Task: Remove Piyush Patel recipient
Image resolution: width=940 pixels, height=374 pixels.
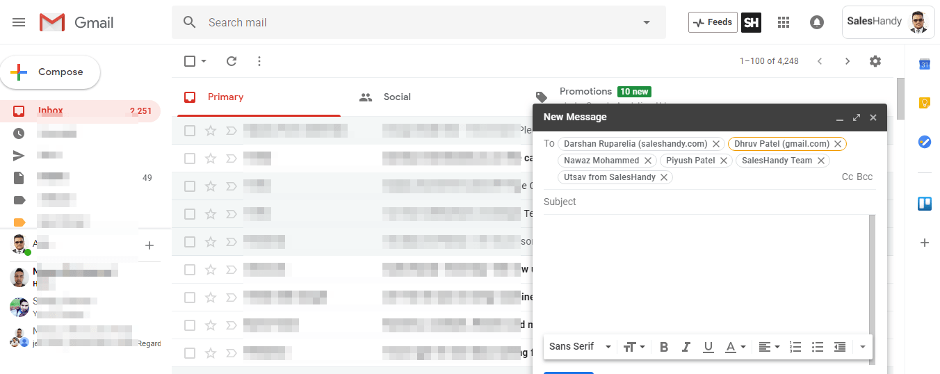Action: tap(724, 161)
